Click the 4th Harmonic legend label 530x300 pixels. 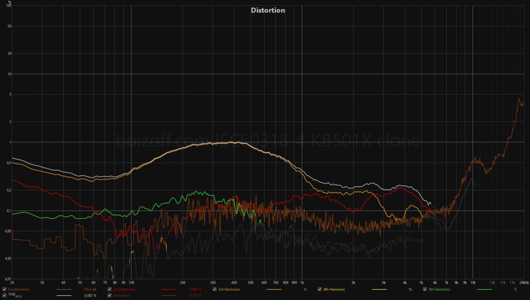pyautogui.click(x=334, y=290)
